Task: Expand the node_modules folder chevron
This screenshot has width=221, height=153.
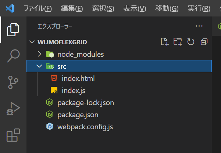Action: click(40, 54)
